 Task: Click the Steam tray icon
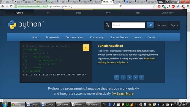pyautogui.click(x=114, y=105)
